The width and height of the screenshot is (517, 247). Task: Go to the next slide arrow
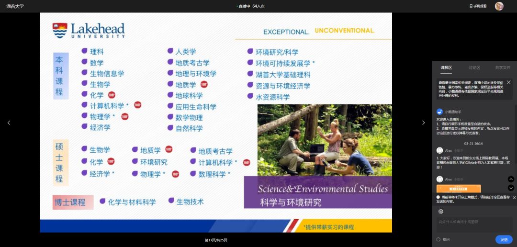[x=423, y=123]
